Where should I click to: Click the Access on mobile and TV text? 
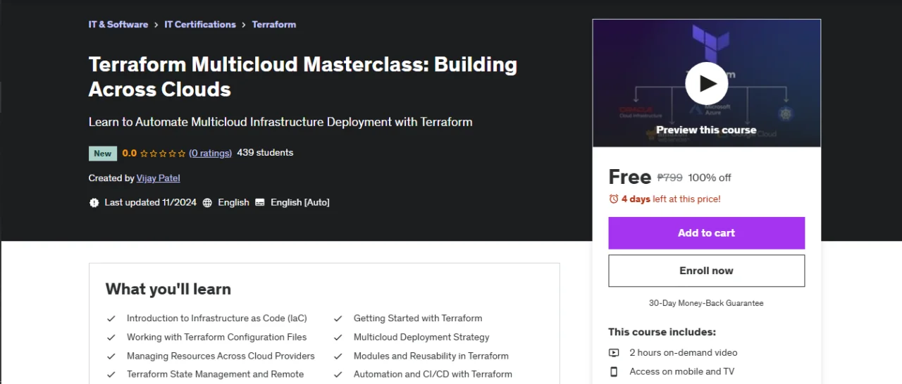[681, 371]
